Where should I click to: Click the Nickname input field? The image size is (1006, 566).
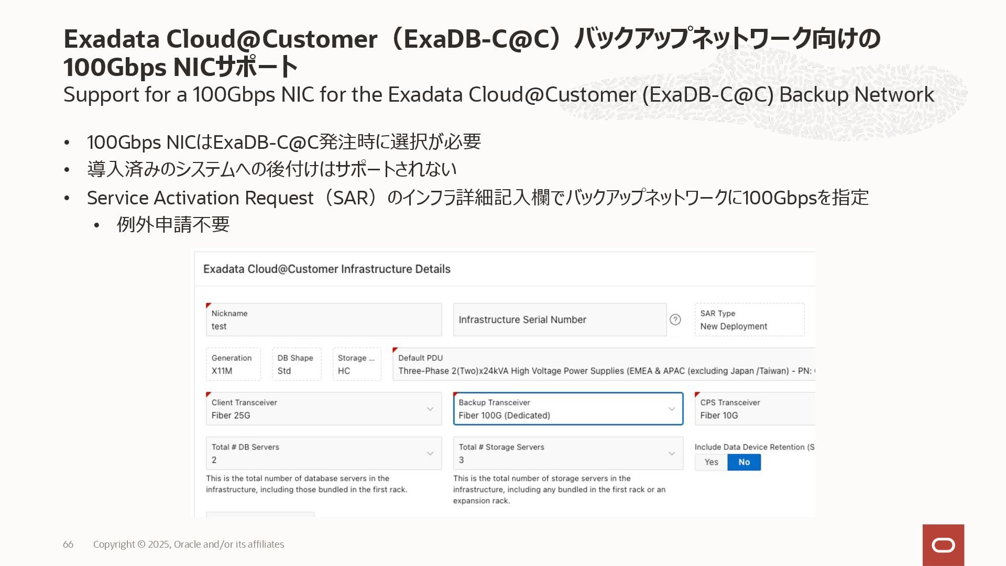click(323, 320)
